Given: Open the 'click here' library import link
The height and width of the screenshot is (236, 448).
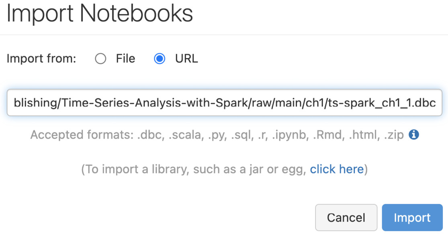Looking at the screenshot, I should tap(337, 169).
